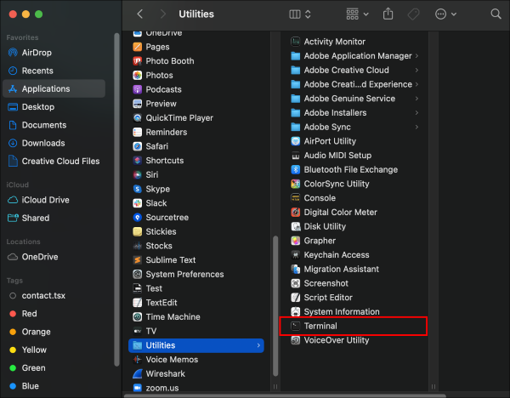
Task: Click the Edit Tags toolbar icon
Action: point(413,14)
